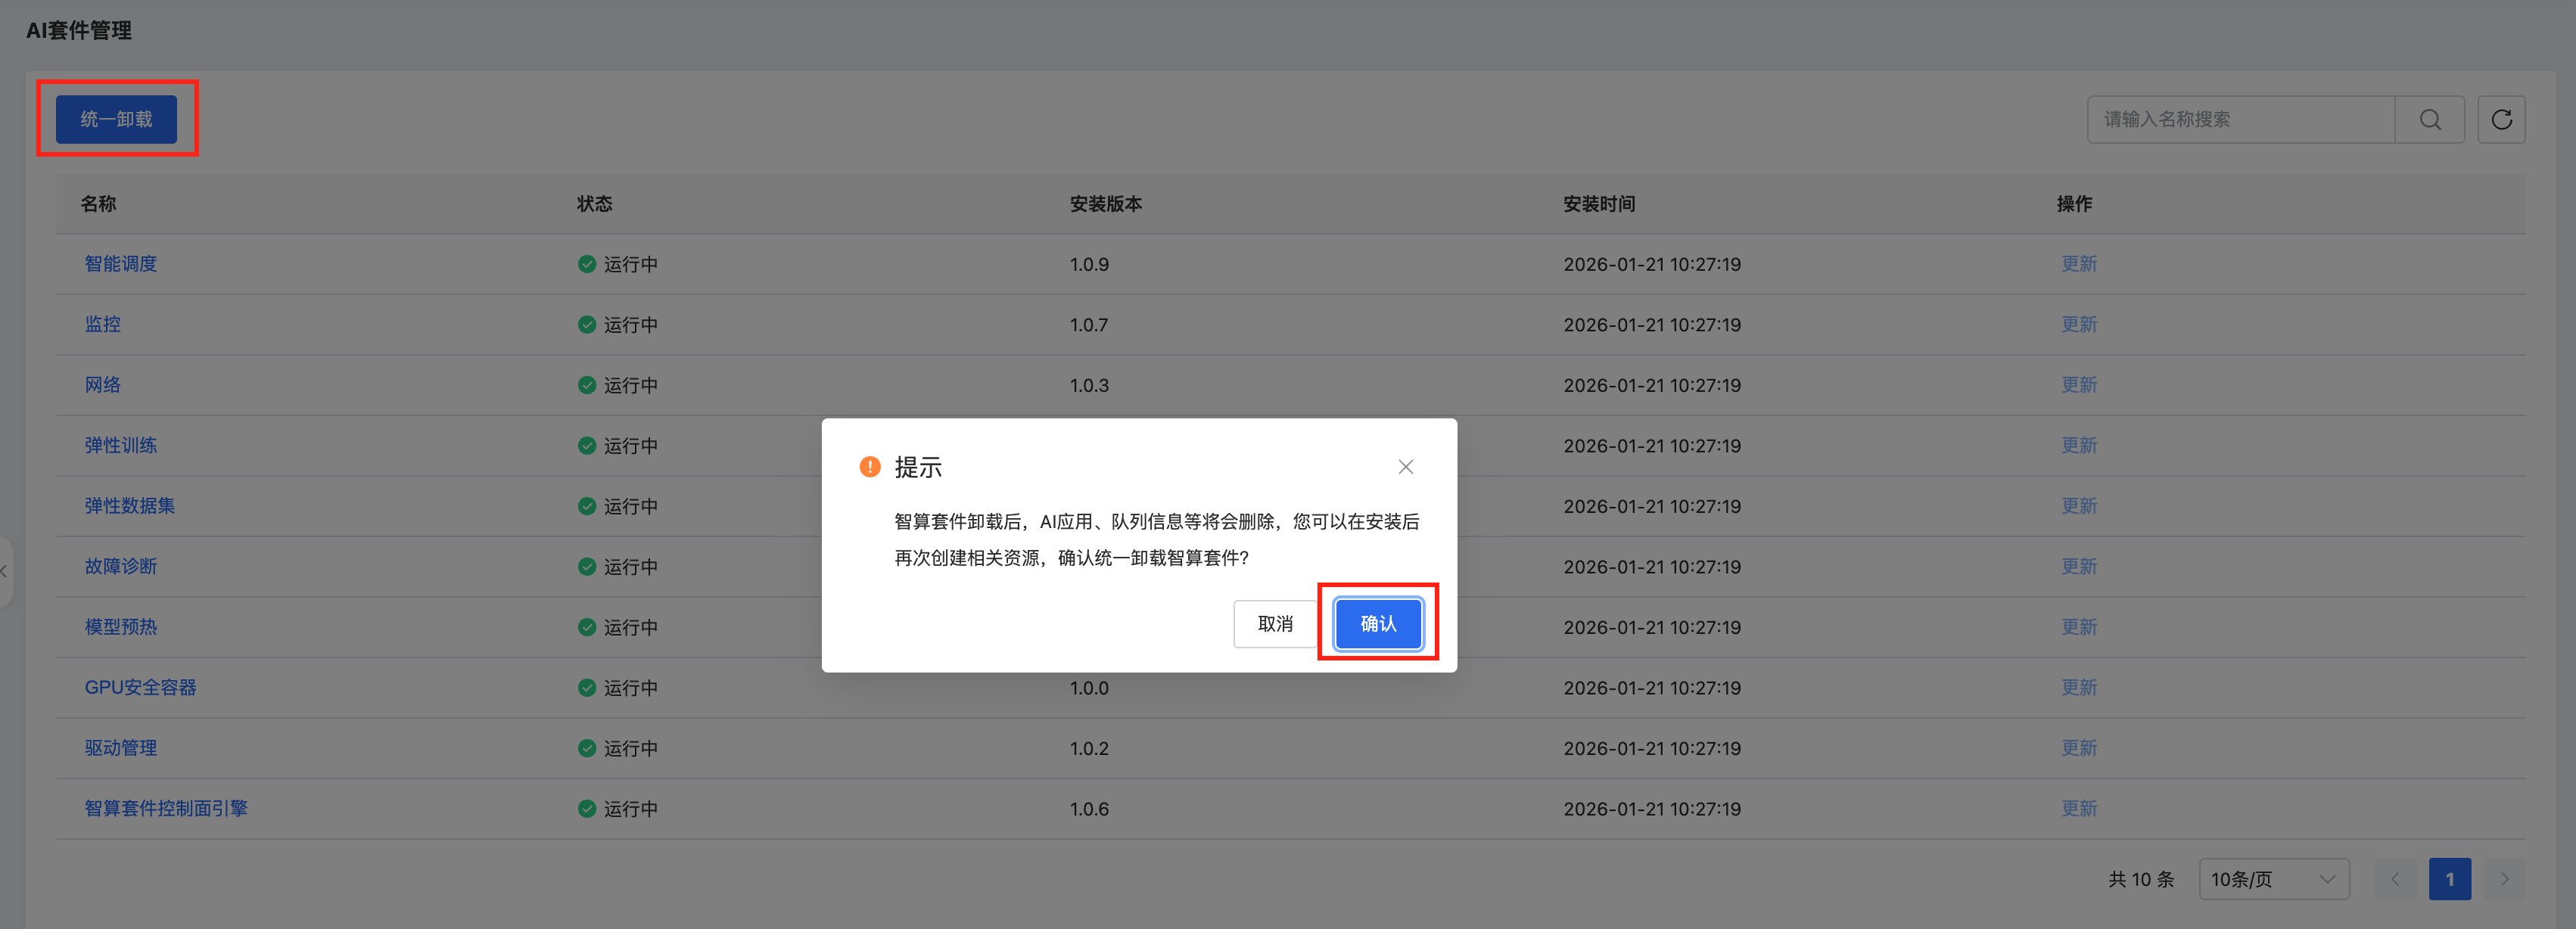Open 智算套件控制面引擎 link
Image resolution: width=2576 pixels, height=929 pixels.
coord(166,809)
